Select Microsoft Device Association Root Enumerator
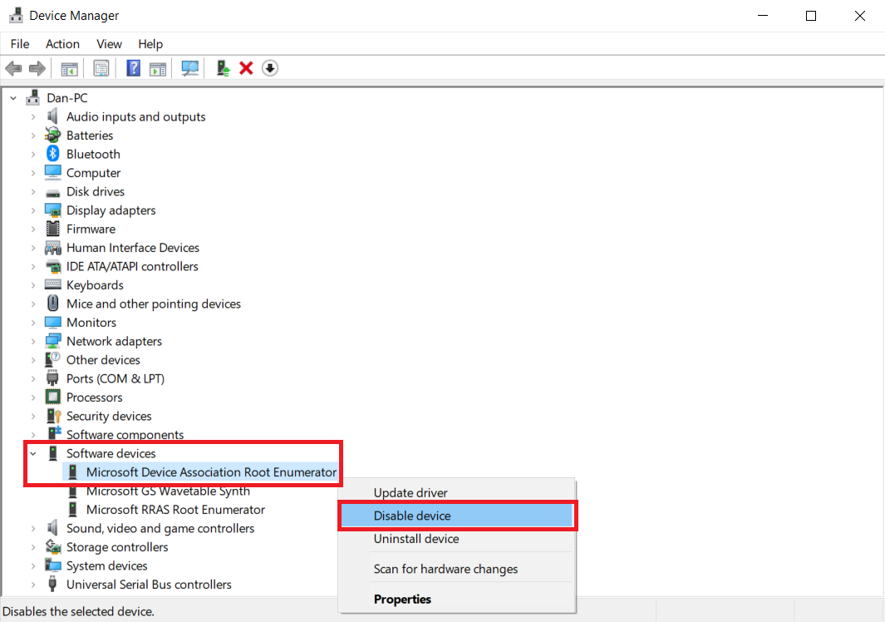Viewport: 885px width, 622px height. (x=211, y=471)
